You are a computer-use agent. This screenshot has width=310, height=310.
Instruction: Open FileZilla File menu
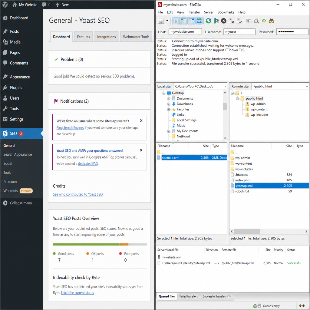click(x=160, y=12)
